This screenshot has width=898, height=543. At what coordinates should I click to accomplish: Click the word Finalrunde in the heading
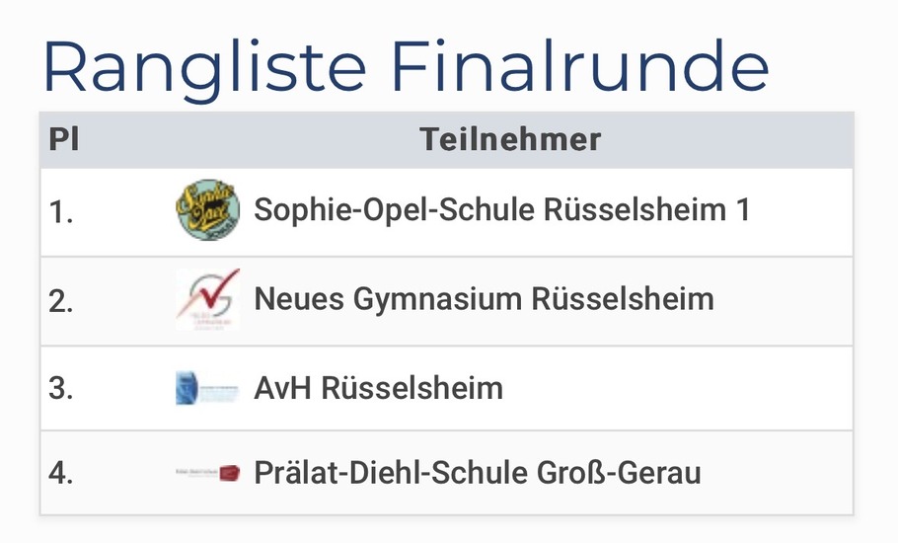coord(579,65)
